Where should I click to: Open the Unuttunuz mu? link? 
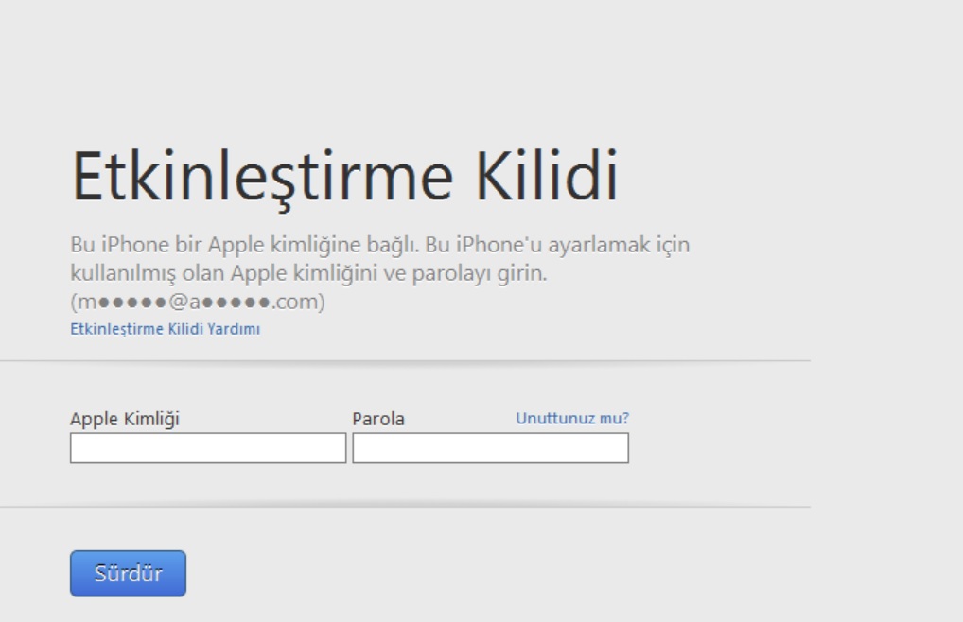pyautogui.click(x=572, y=419)
